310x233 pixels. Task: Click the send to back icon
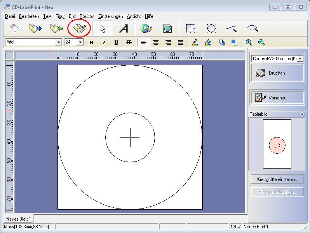pos(235,42)
